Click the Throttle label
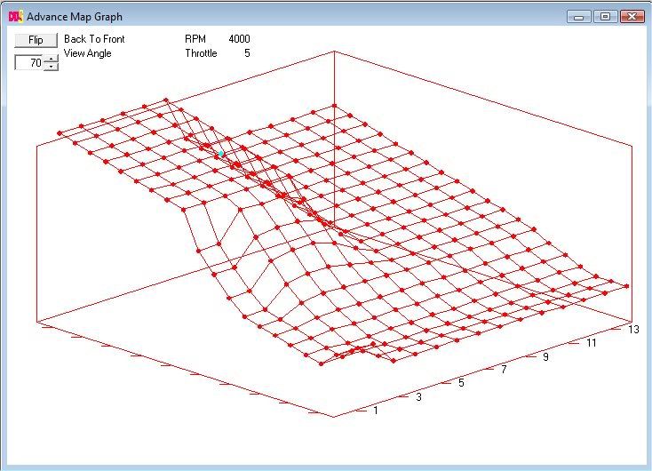652x471 pixels. tap(202, 53)
